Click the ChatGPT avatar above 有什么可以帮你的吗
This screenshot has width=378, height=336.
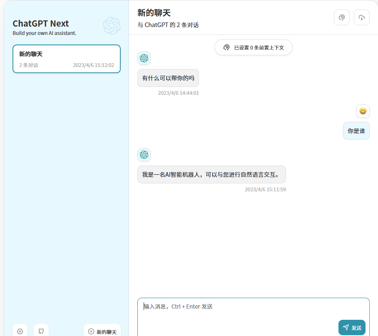click(x=144, y=58)
